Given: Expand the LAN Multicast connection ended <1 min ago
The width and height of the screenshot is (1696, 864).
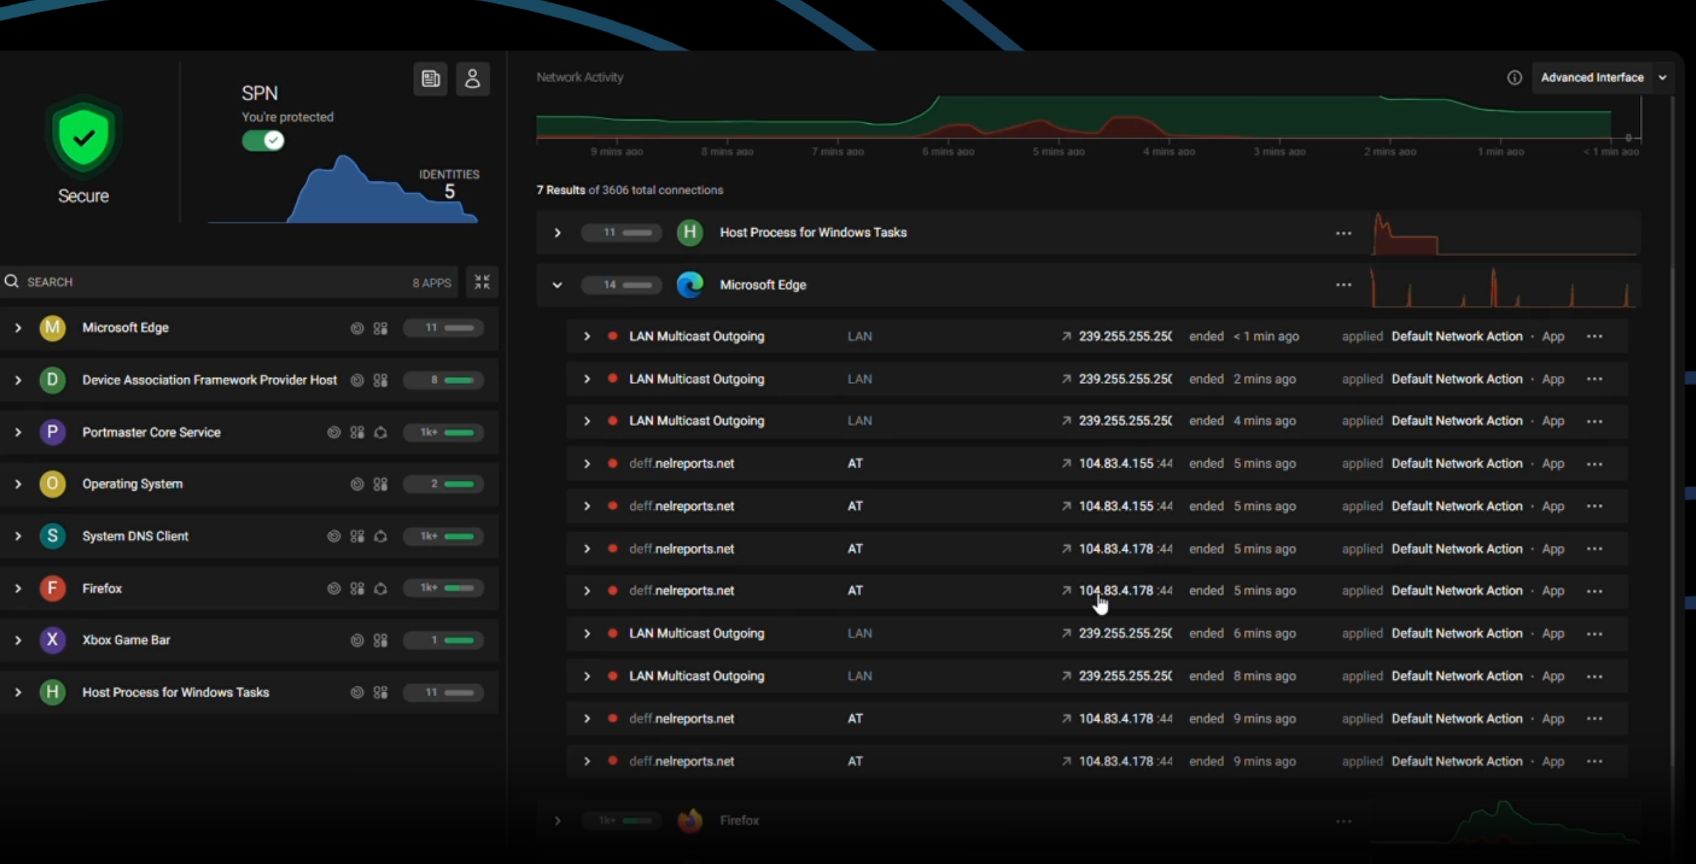Looking at the screenshot, I should [587, 336].
